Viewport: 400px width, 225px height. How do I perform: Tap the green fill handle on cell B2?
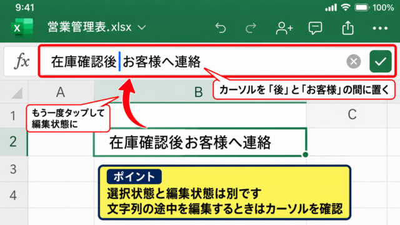point(306,154)
